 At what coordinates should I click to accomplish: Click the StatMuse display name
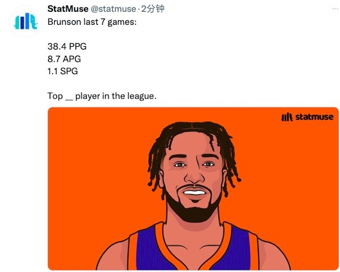68,9
